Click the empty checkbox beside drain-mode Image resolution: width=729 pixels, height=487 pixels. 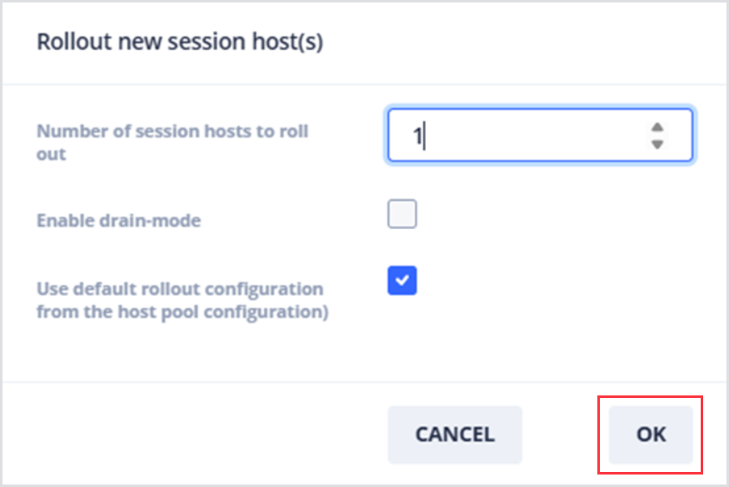click(x=402, y=215)
